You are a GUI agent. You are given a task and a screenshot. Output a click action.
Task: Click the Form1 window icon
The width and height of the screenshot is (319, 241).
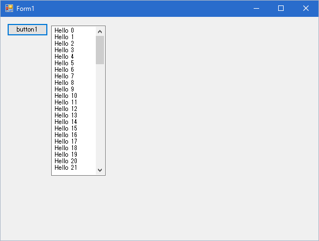[x=9, y=8]
